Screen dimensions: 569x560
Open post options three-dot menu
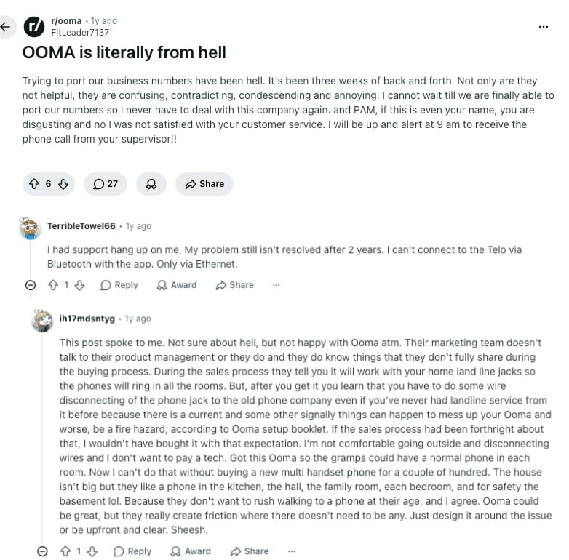coord(544,27)
